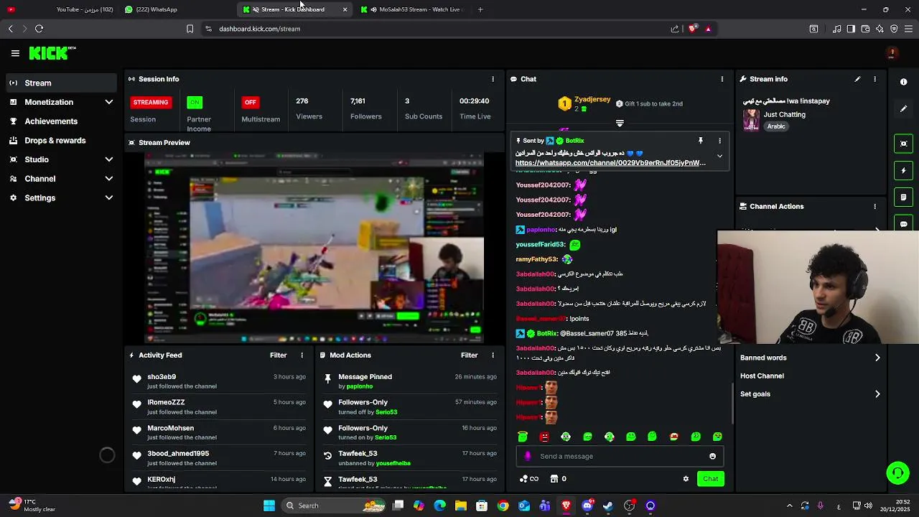Image resolution: width=919 pixels, height=517 pixels.
Task: Click the pencil icon in the right sidebar
Action: [904, 109]
